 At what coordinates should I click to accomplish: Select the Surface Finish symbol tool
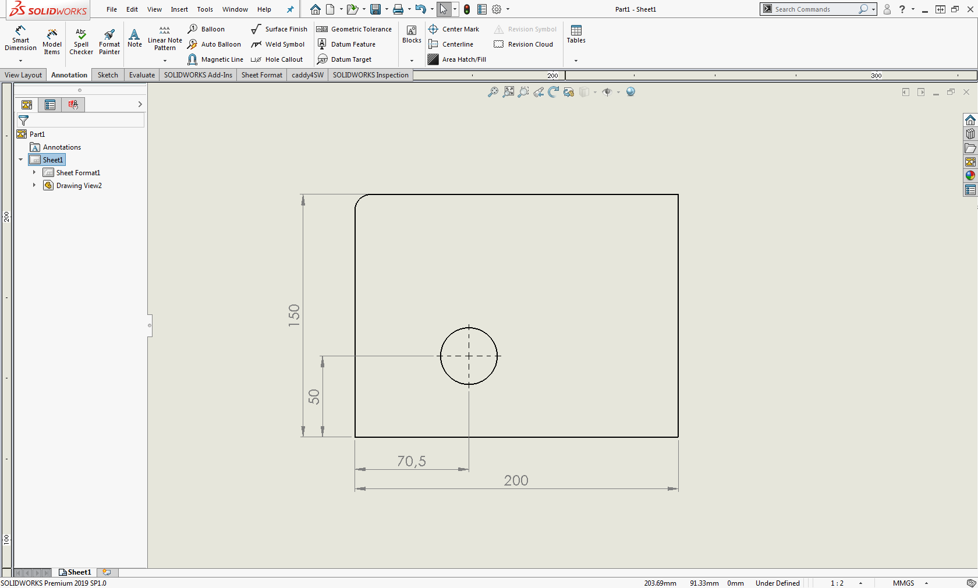[279, 29]
